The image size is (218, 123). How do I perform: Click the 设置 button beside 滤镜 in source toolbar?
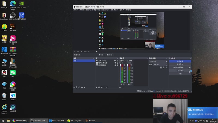101,55
